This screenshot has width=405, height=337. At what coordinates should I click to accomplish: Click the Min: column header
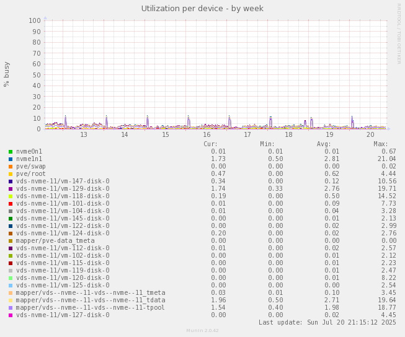tap(267, 144)
